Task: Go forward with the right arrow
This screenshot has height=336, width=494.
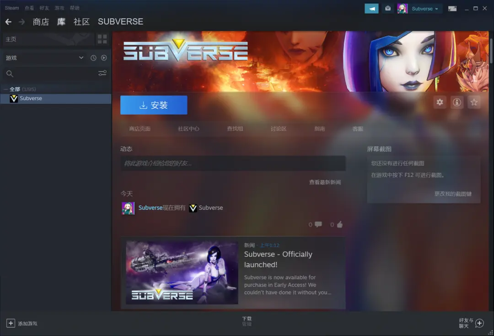Action: point(22,22)
